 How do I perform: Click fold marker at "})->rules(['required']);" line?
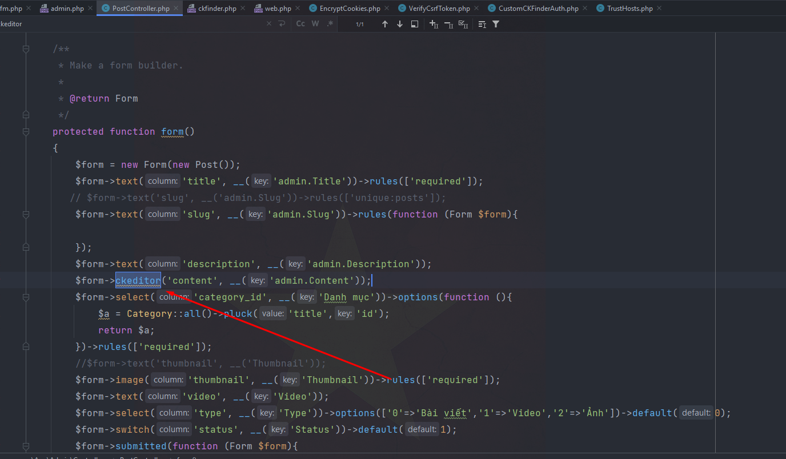[x=26, y=347]
